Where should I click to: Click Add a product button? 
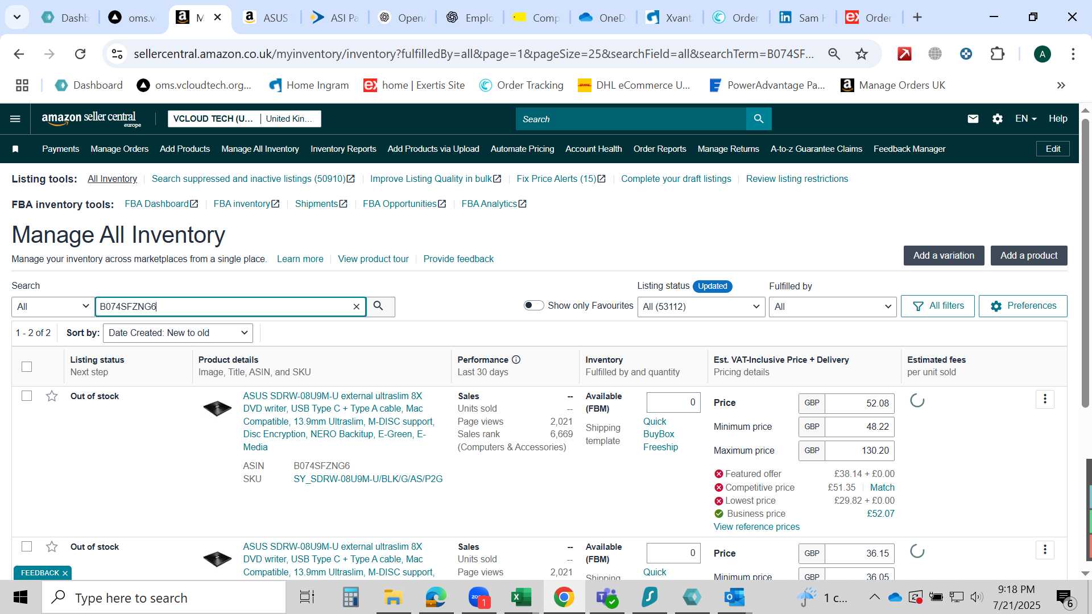pyautogui.click(x=1029, y=256)
